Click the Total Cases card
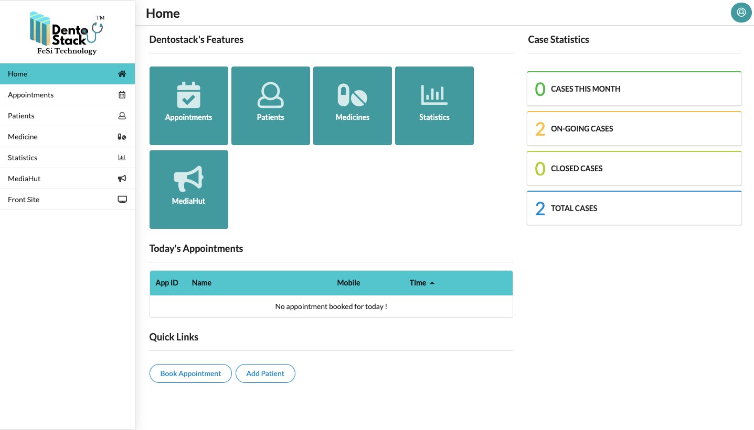The image size is (754, 430). tap(634, 208)
